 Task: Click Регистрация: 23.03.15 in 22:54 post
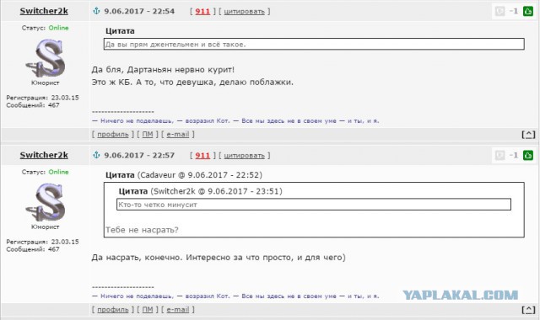point(42,98)
